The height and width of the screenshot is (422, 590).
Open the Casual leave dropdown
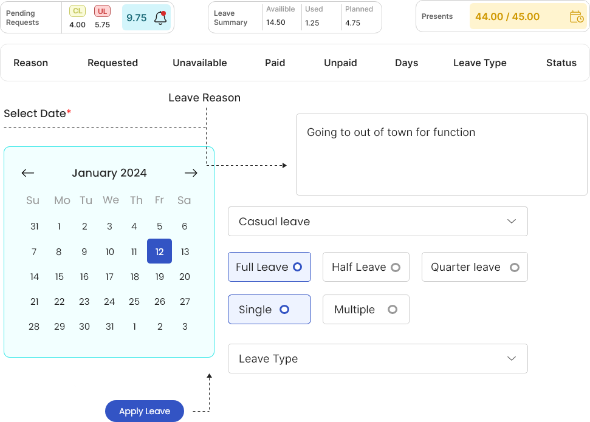click(x=377, y=222)
